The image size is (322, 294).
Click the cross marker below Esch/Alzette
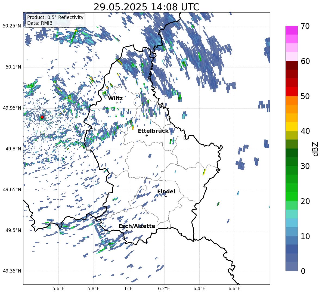[127, 231]
